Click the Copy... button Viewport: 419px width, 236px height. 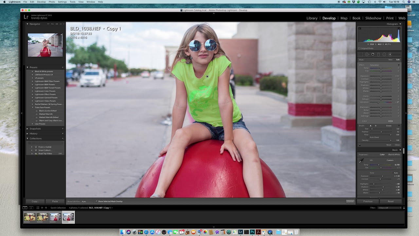pos(35,201)
